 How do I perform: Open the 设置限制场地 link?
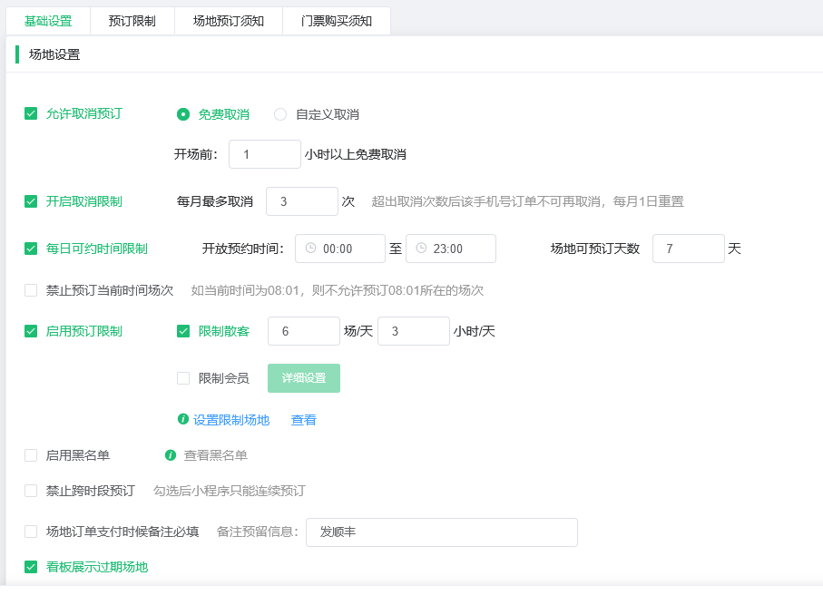(231, 420)
